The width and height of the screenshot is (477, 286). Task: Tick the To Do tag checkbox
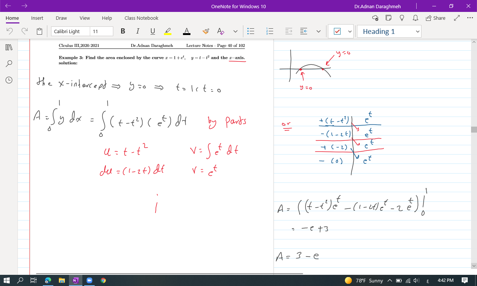tap(337, 32)
